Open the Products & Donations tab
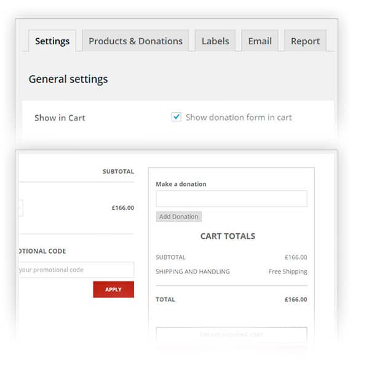 pyautogui.click(x=135, y=41)
